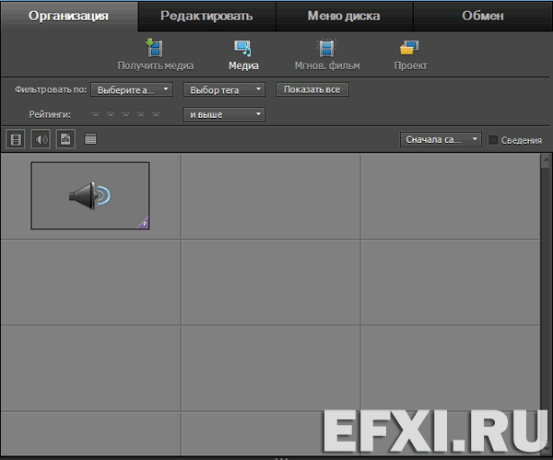Click the media panel scrollbar up arrow
The height and width of the screenshot is (460, 553).
tap(547, 159)
